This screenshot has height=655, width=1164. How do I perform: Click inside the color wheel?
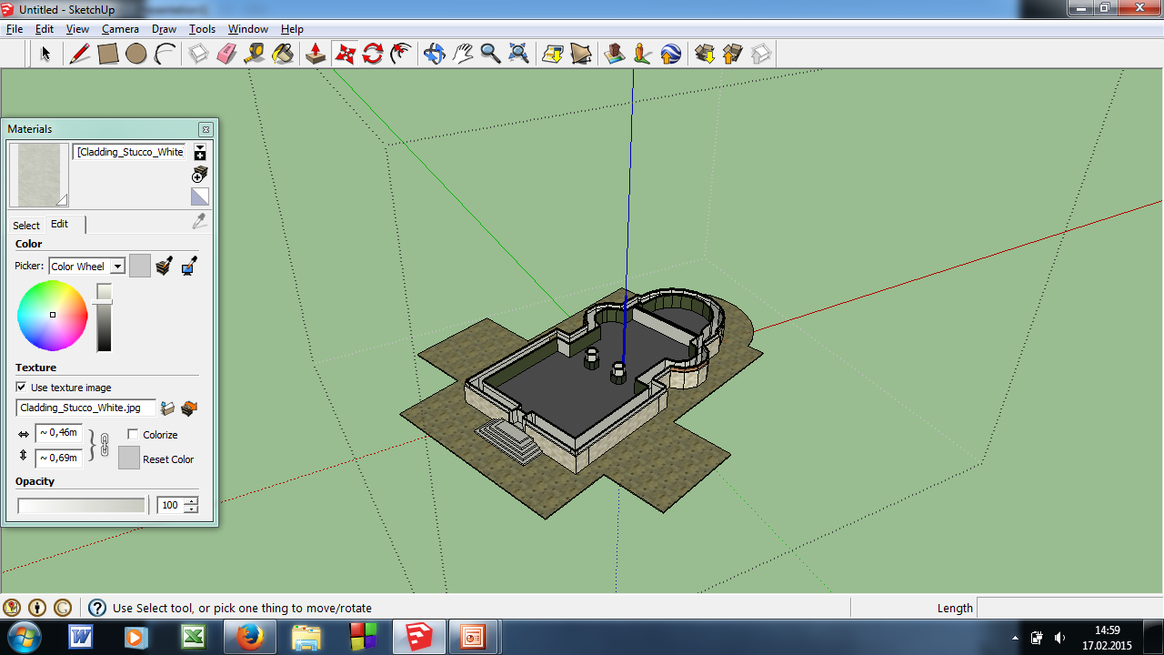point(53,315)
